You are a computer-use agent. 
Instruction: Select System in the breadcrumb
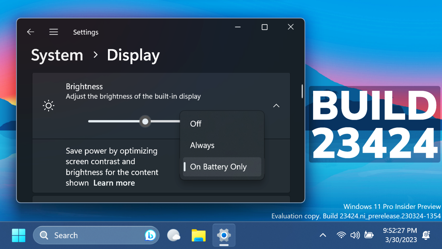pyautogui.click(x=57, y=55)
